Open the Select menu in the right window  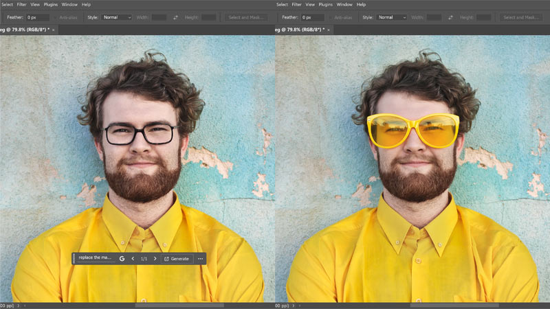(x=282, y=5)
